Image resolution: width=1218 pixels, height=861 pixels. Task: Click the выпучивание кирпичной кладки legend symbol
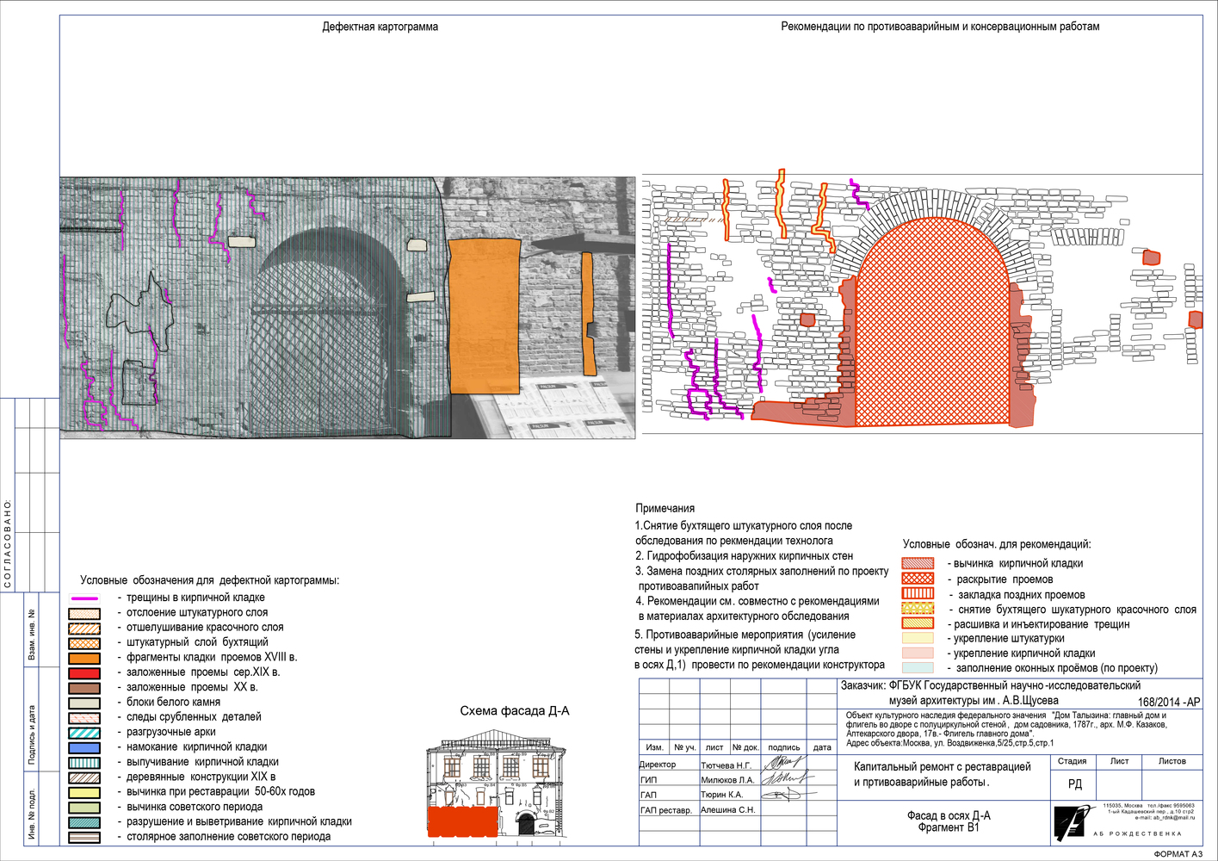[x=84, y=763]
